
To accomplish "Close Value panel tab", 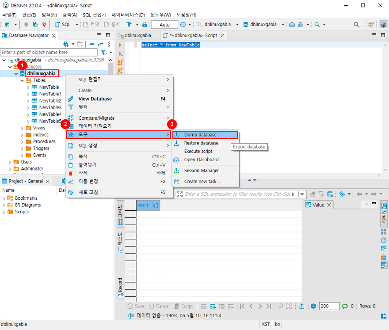I will 329,205.
